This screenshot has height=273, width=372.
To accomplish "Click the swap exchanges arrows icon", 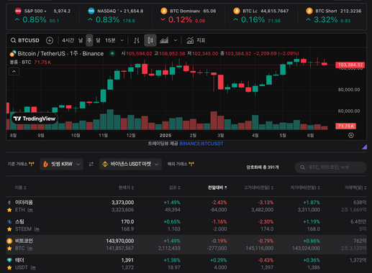I will [x=91, y=164].
